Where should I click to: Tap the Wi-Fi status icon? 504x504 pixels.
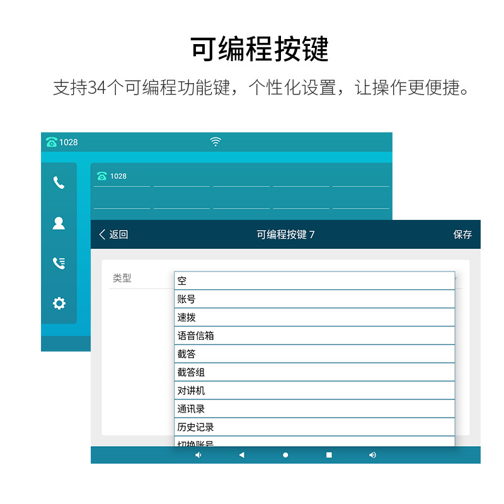click(215, 142)
